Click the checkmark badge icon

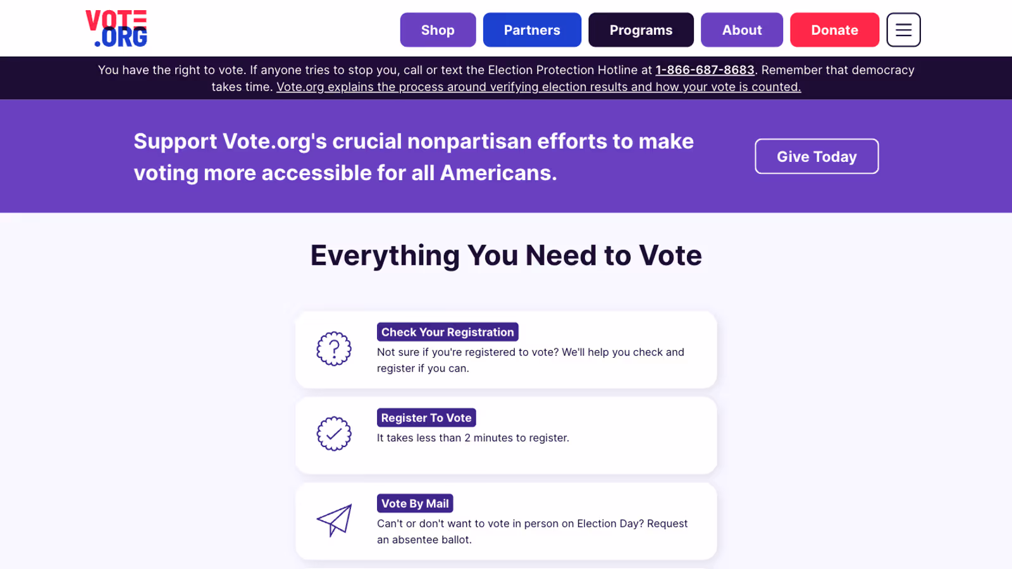click(x=334, y=434)
